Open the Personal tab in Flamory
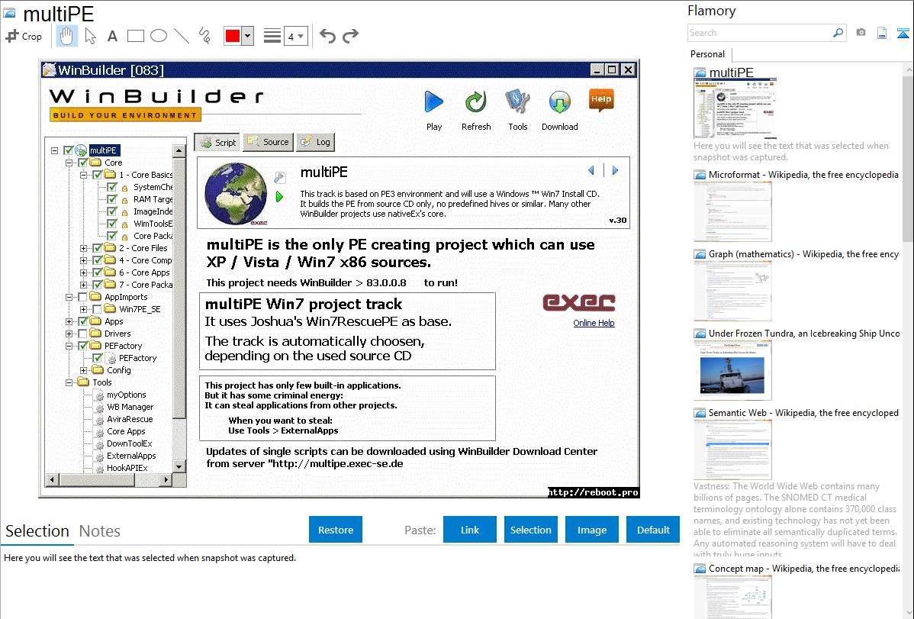 [708, 54]
